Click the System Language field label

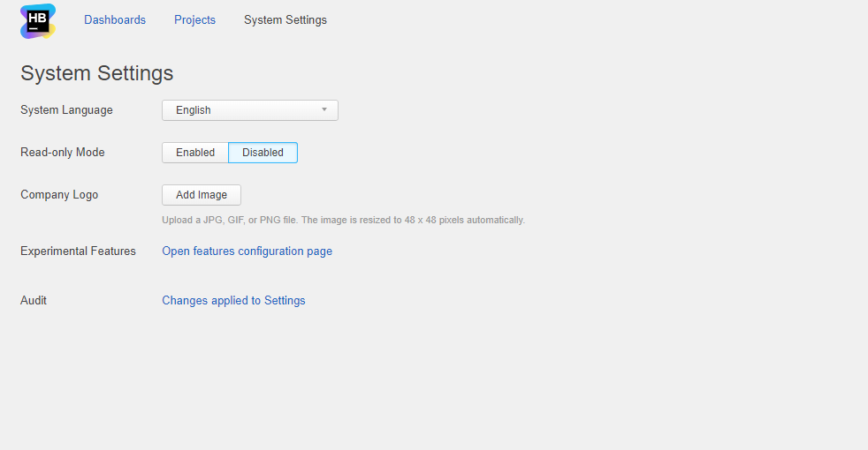tap(66, 110)
